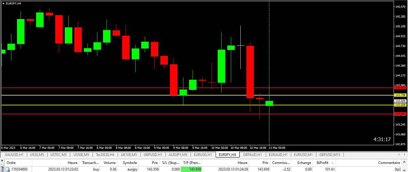Click the red horizontal line at 143.443
408x172 pixels.
tap(179, 114)
